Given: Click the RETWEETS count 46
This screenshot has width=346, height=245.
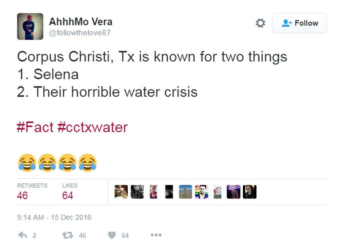Looking at the screenshot, I should pos(22,195).
